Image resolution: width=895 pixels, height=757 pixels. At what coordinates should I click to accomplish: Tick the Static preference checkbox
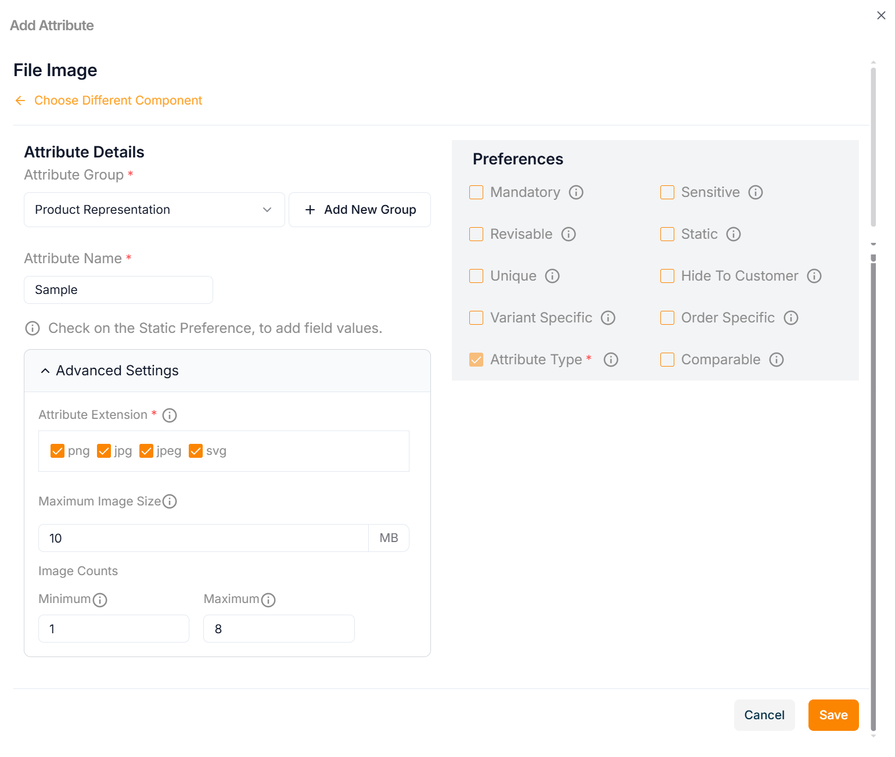pos(667,234)
